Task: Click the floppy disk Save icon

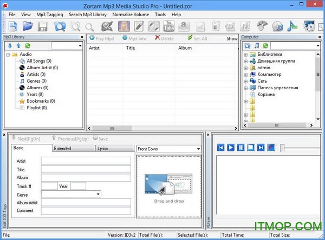Action: click(42, 26)
